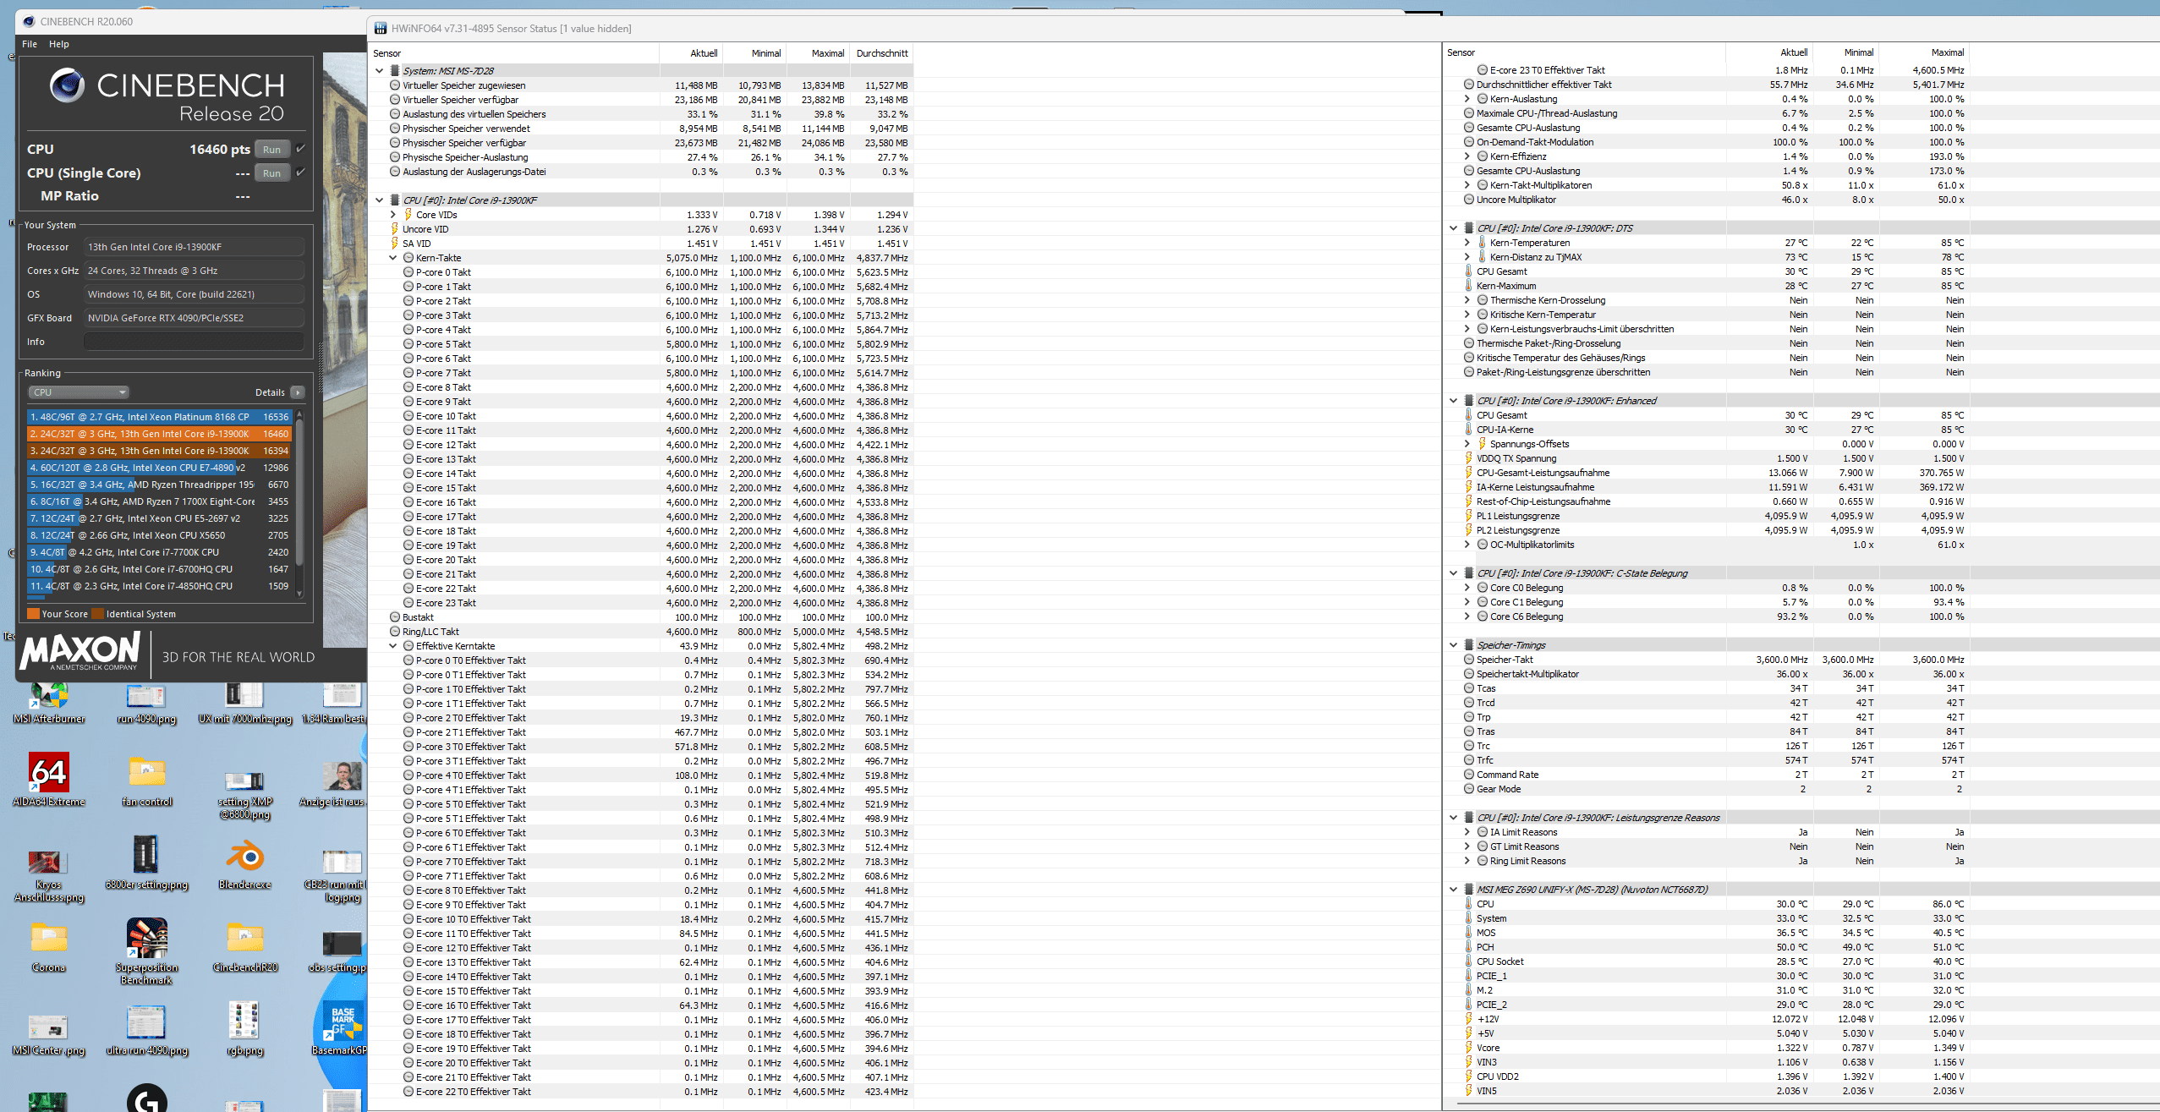
Task: Open the Help menu in Cinebench
Action: [x=59, y=44]
